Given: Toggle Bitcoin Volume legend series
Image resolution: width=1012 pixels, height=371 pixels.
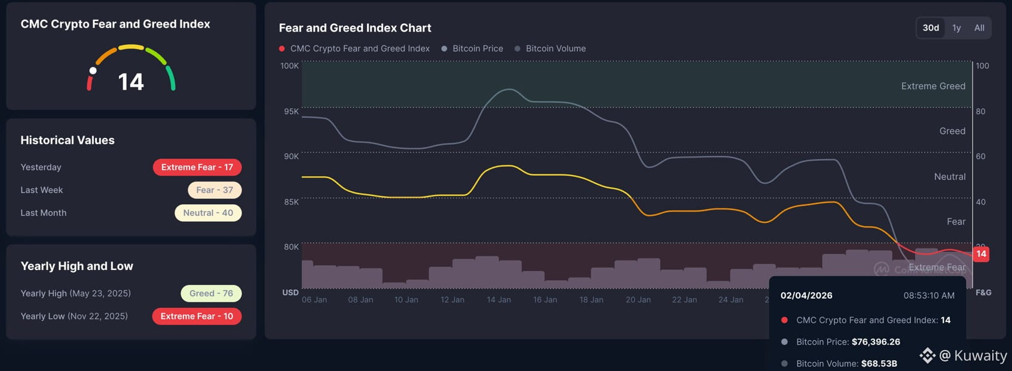Looking at the screenshot, I should [550, 48].
